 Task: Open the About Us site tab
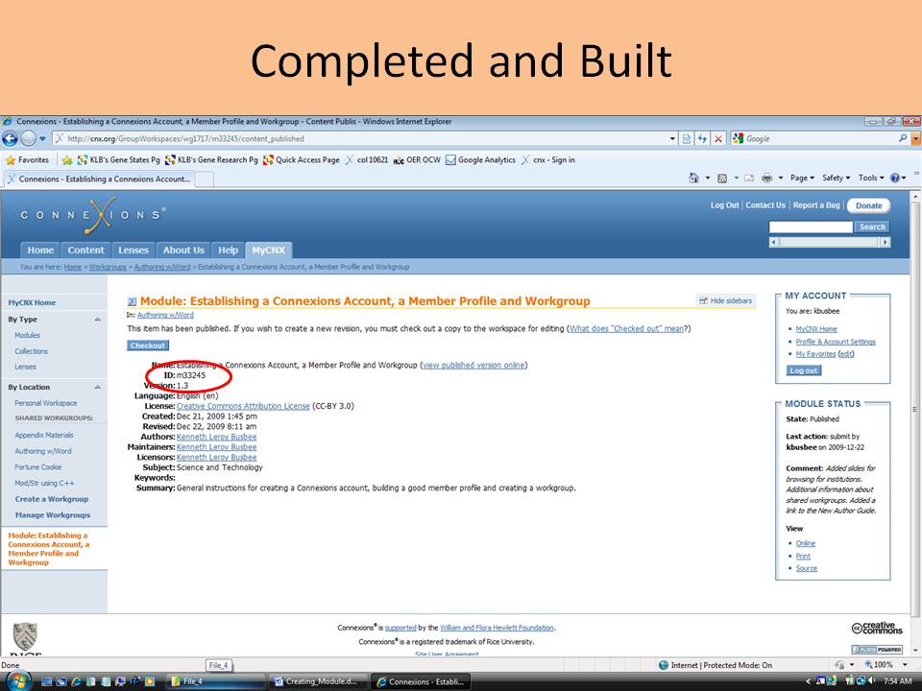coord(183,250)
